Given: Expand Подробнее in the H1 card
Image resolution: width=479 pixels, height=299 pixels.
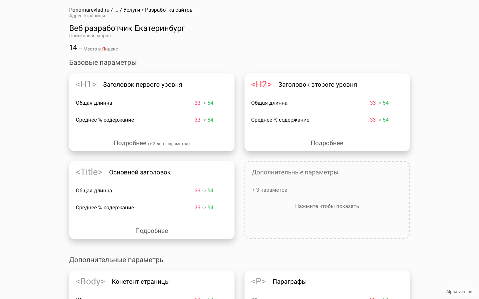Looking at the screenshot, I should (x=152, y=143).
